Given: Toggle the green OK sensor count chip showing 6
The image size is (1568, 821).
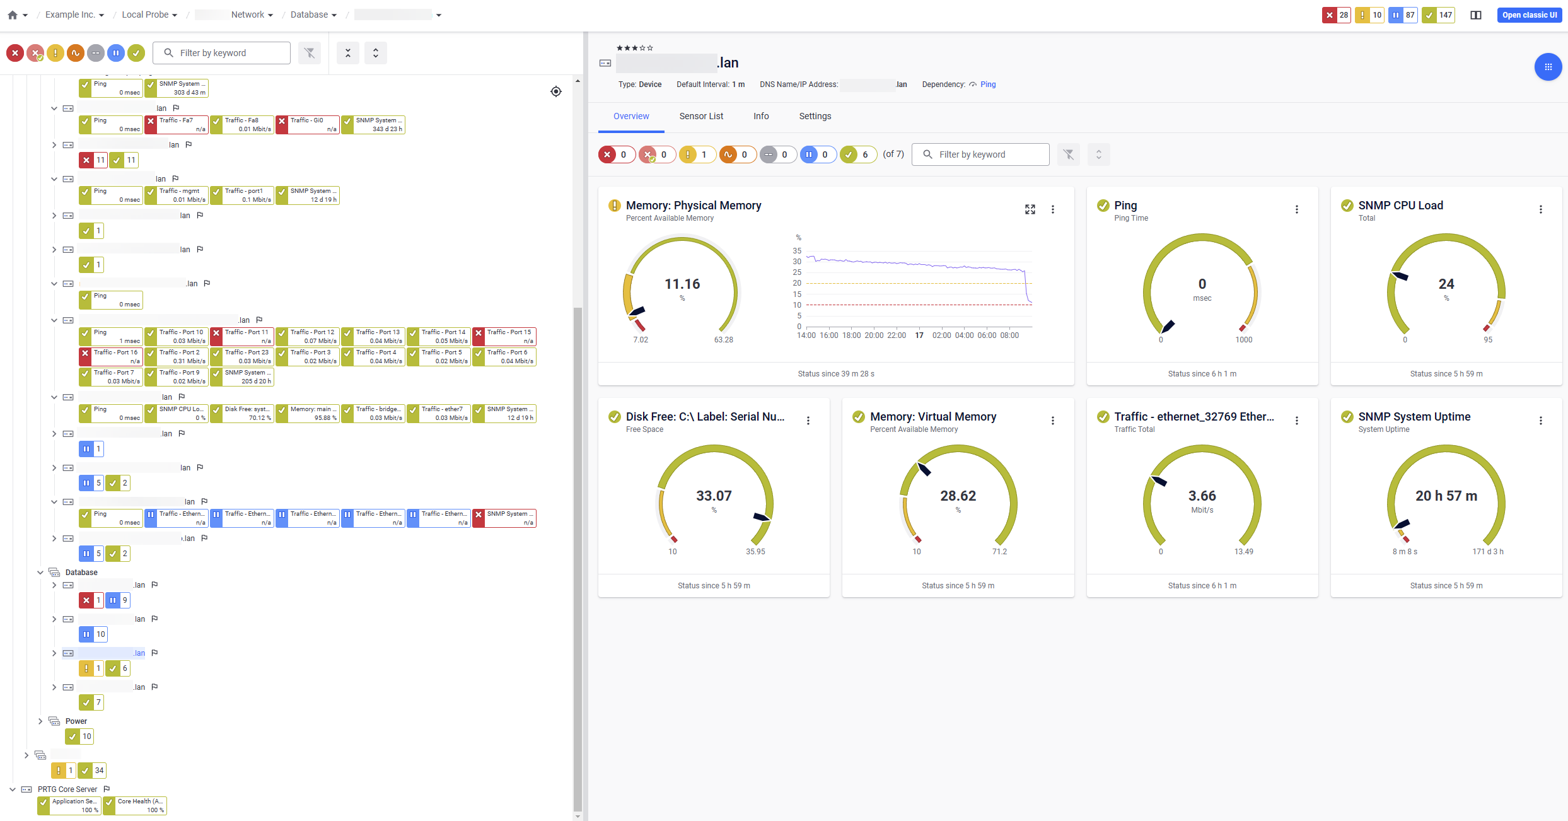Looking at the screenshot, I should coord(858,154).
